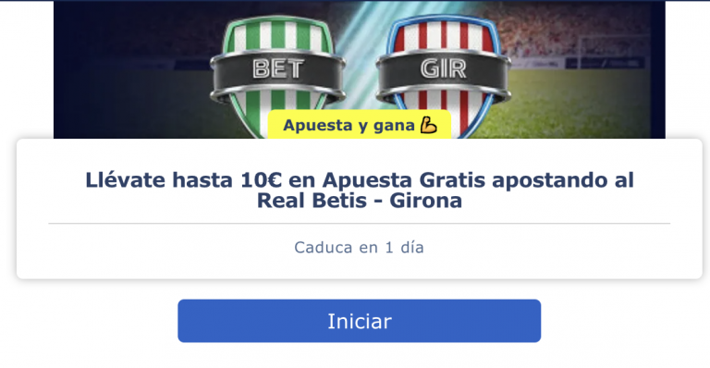Click the words Apuesta Gratis in headline
710x368 pixels.
pyautogui.click(x=404, y=179)
